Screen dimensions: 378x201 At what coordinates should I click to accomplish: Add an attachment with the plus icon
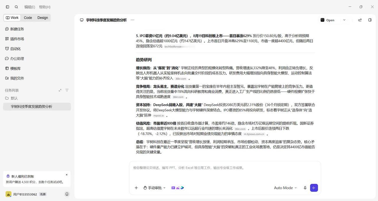[136, 188]
